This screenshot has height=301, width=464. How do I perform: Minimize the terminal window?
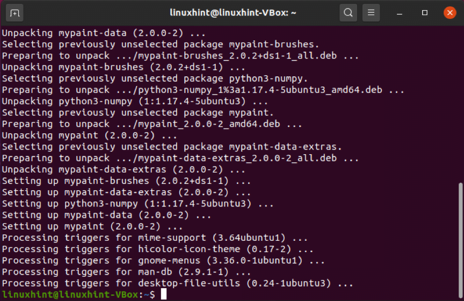[400, 13]
